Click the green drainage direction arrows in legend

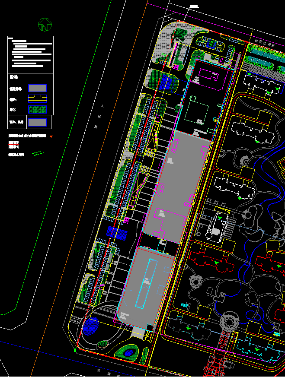(38, 153)
